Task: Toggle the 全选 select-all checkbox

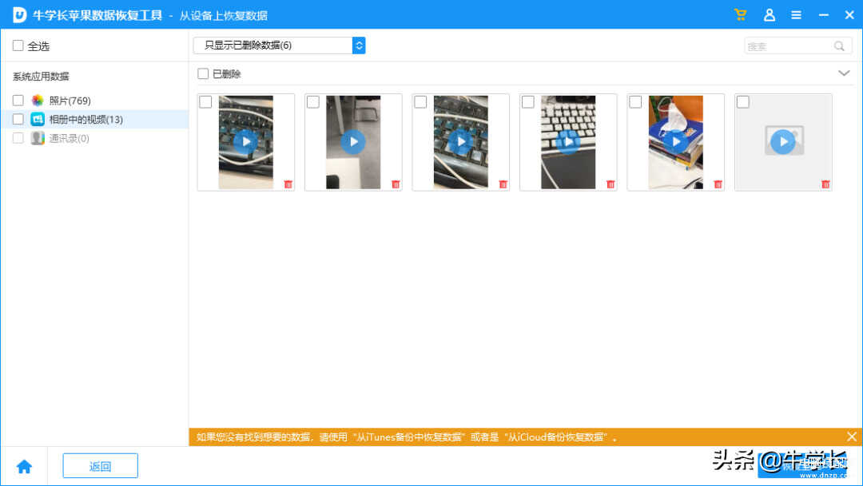Action: [x=18, y=46]
